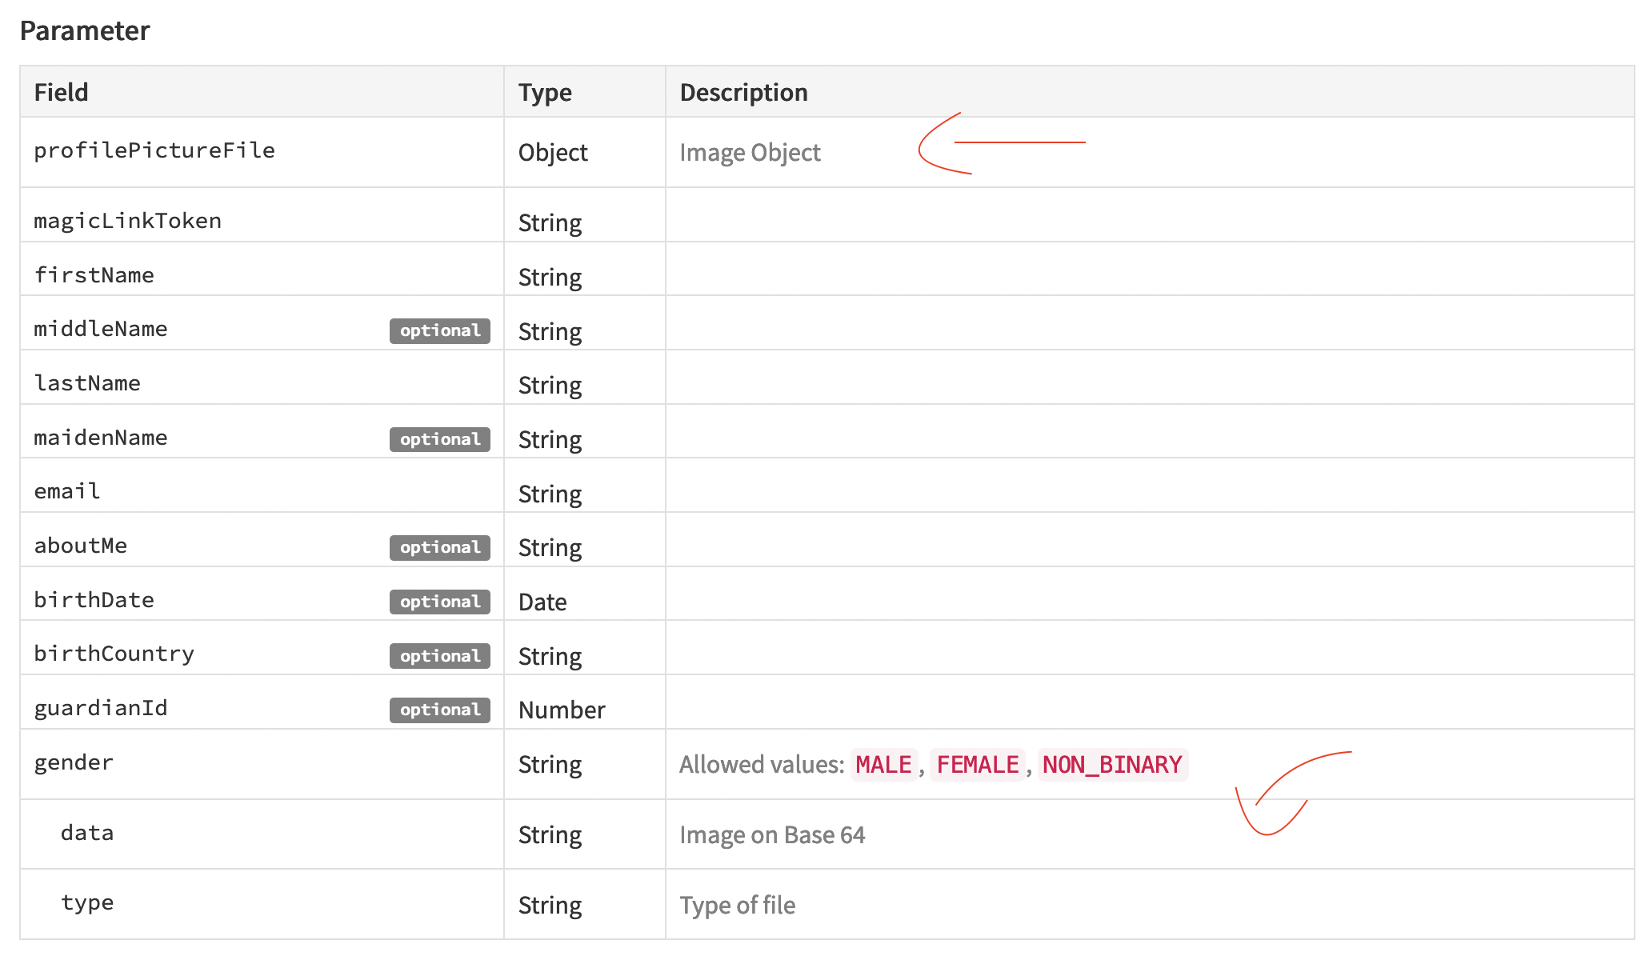This screenshot has width=1645, height=960.
Task: Select the gender field name
Action: tap(74, 762)
